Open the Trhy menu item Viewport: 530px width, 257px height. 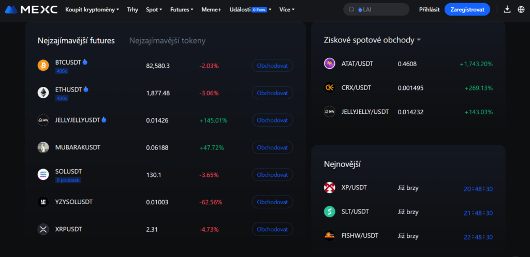(x=132, y=10)
